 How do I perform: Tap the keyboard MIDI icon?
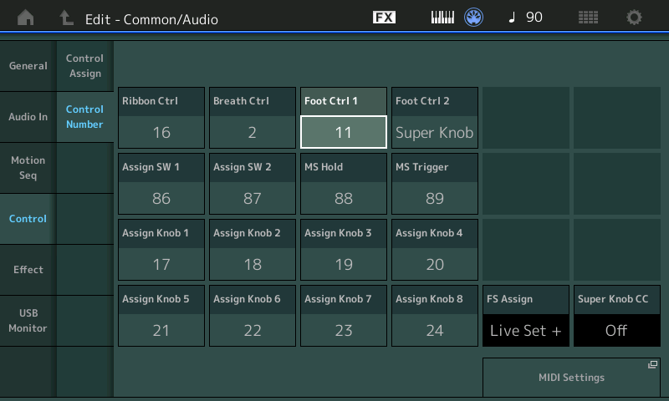pyautogui.click(x=442, y=18)
